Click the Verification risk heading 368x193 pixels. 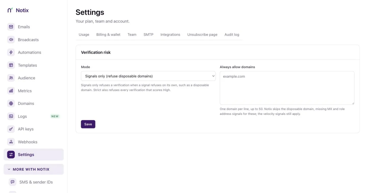point(96,52)
